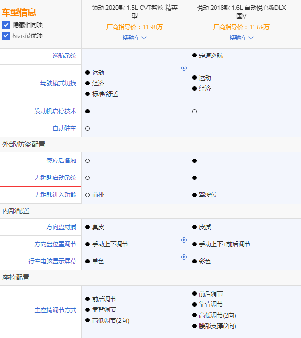Play video icon in 驾驶模式切换 row

click(184, 68)
